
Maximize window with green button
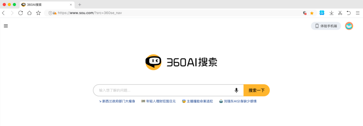[x=14, y=4]
